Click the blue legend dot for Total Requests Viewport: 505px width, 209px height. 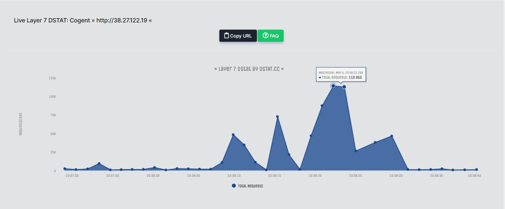click(234, 186)
